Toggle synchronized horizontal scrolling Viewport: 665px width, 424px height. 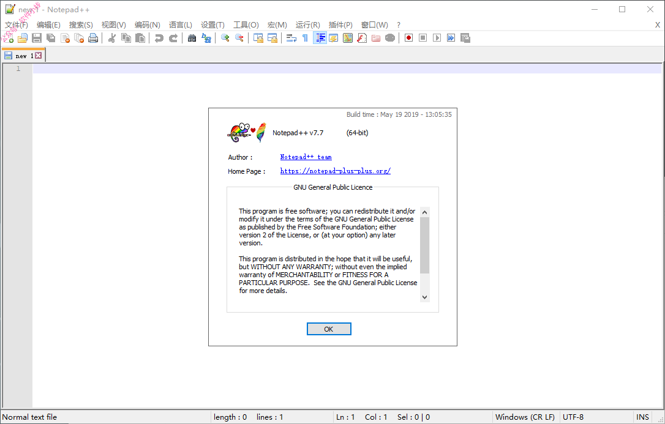(x=272, y=38)
